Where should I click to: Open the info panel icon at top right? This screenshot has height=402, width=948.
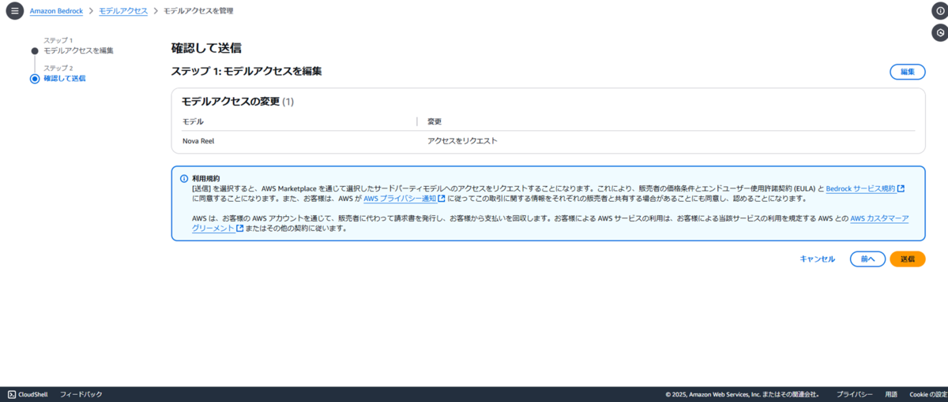939,11
